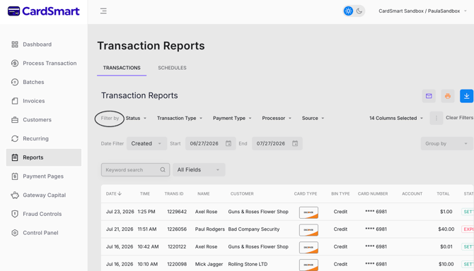
Task: Click the TOTAL column header
Action: tap(443, 194)
